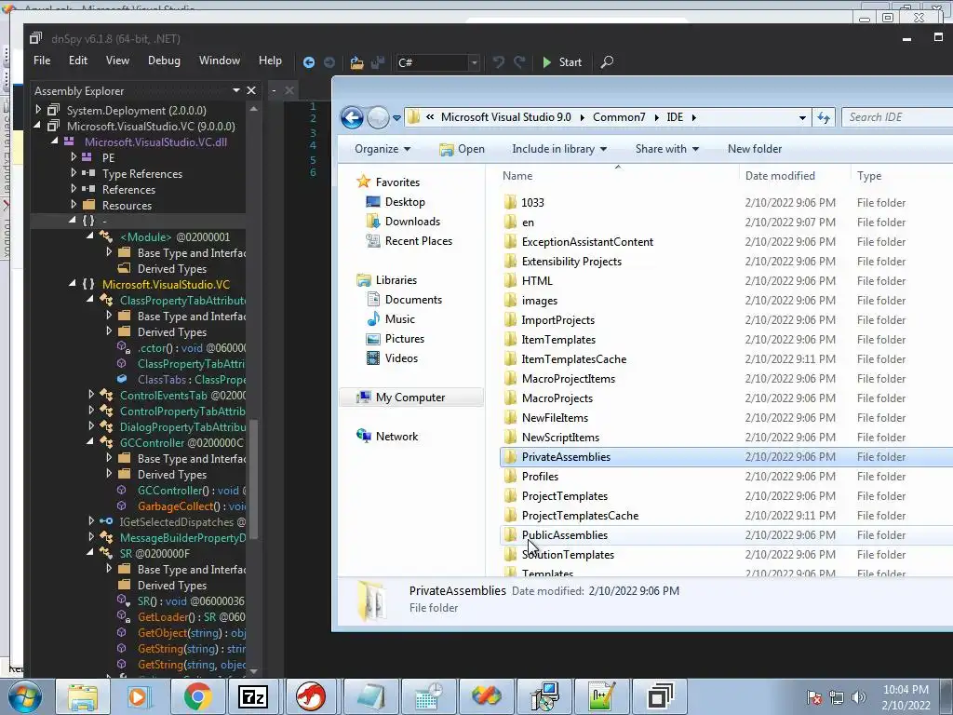The width and height of the screenshot is (953, 715).
Task: Open the Edit menu in dnSpy
Action: [78, 61]
